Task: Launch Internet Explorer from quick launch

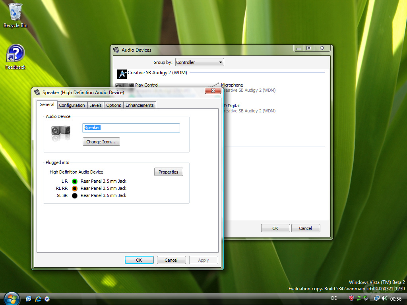Action: pos(38,299)
